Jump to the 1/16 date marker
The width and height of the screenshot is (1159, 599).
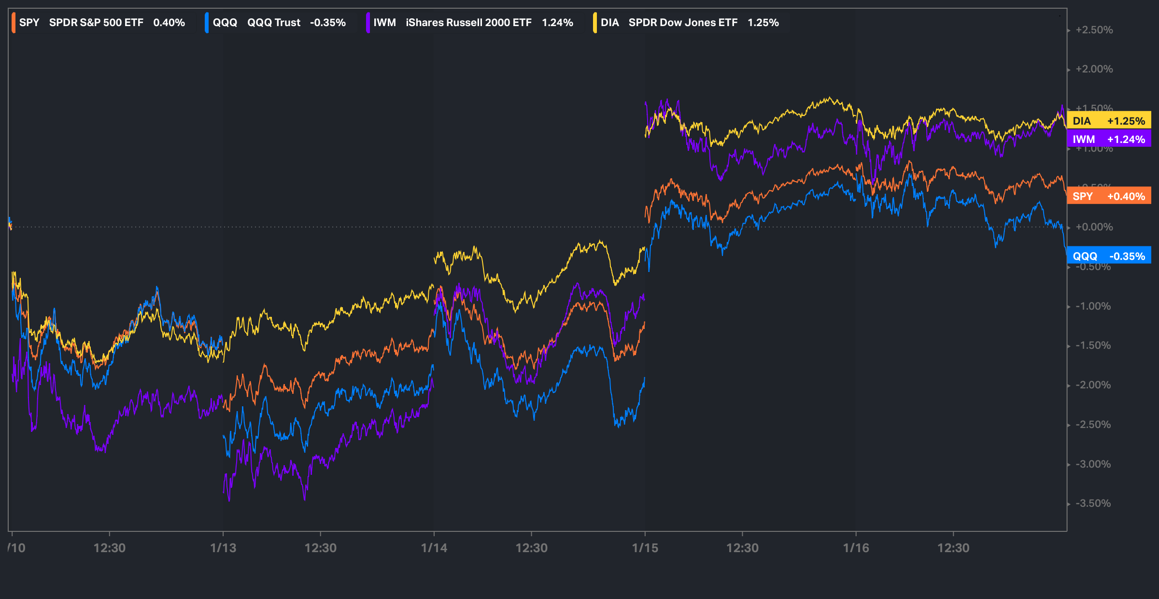tap(856, 548)
